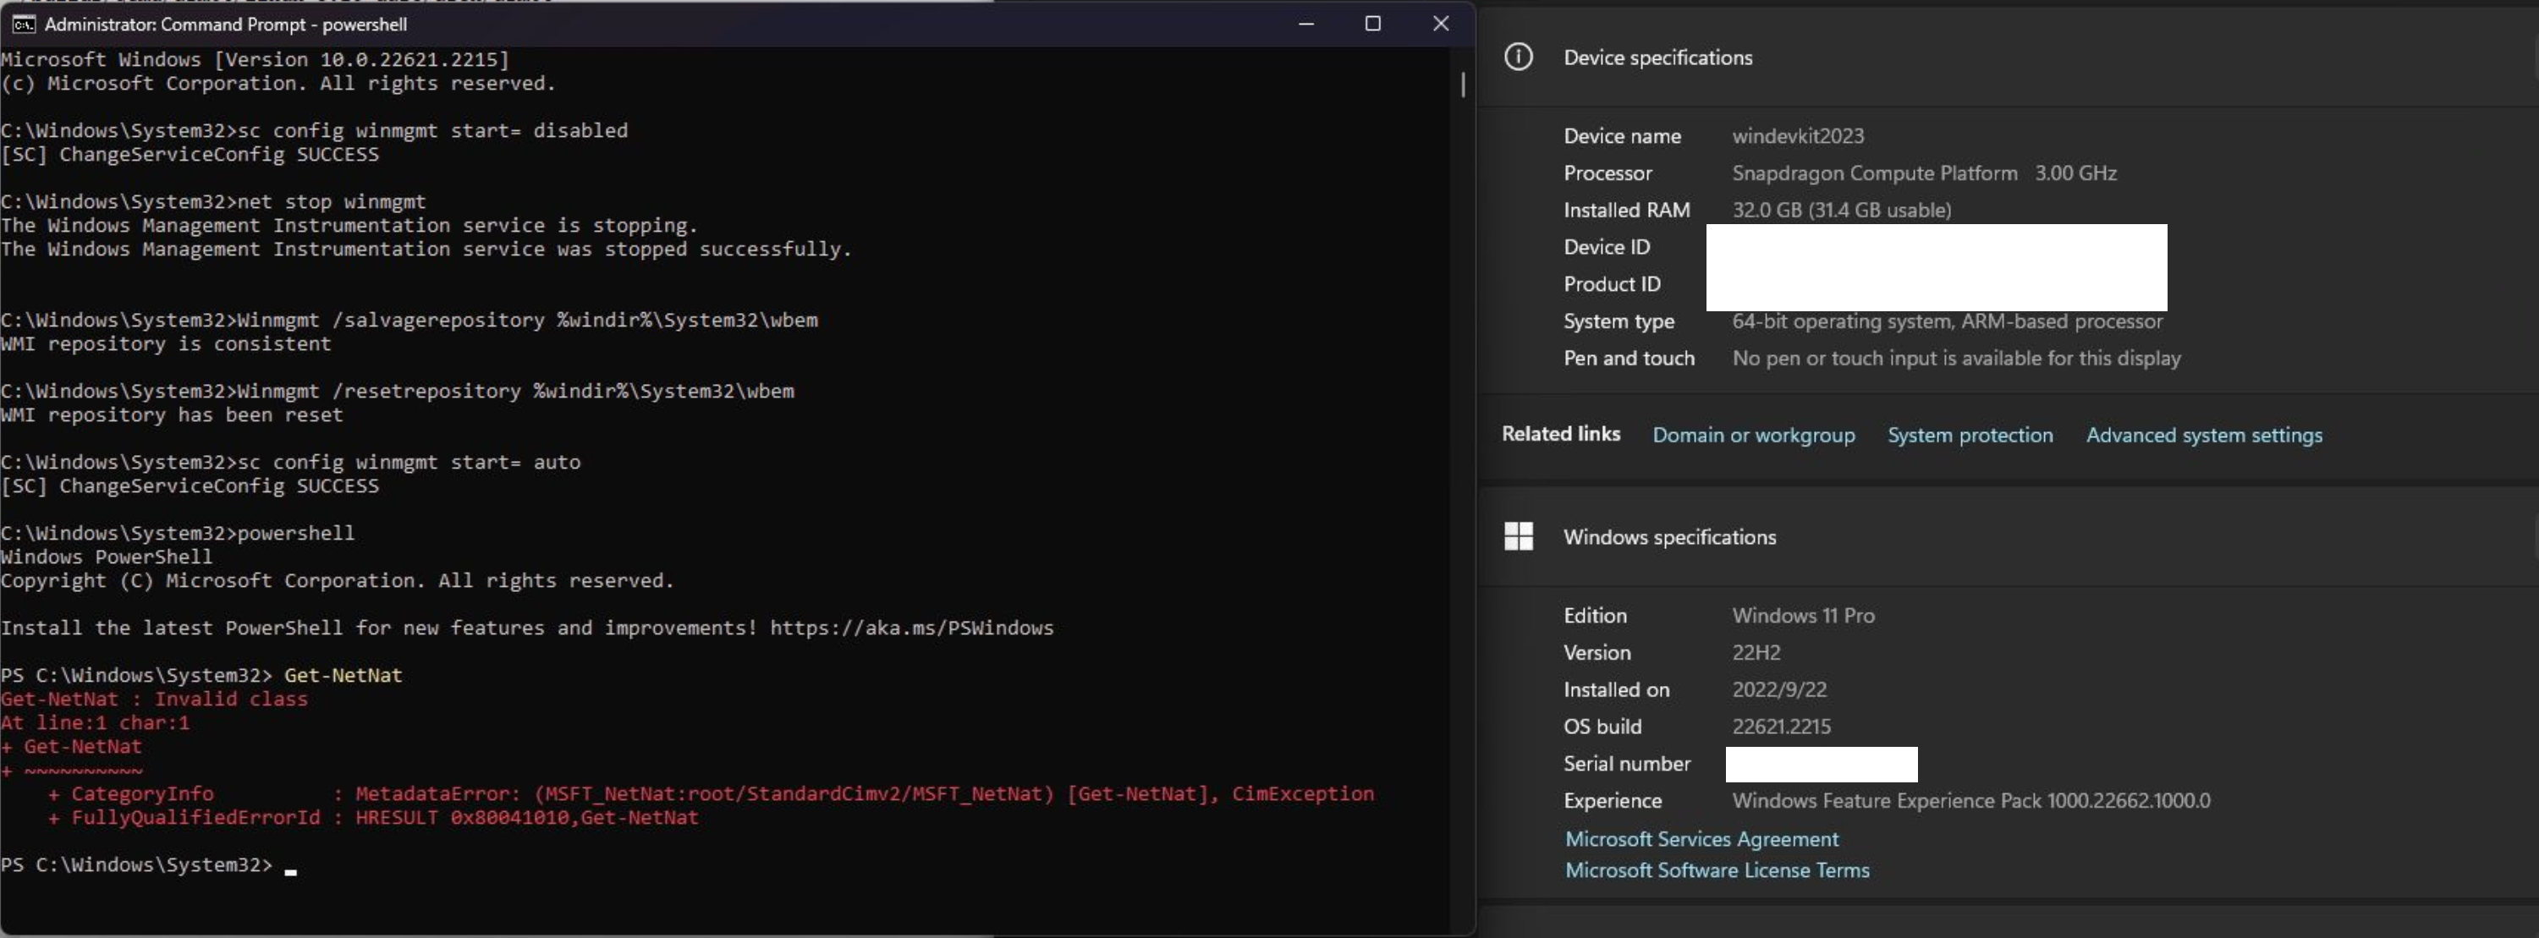
Task: Click the service was stopped successfully line
Action: tap(426, 250)
